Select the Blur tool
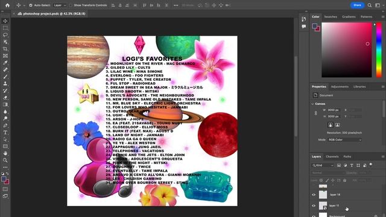The height and width of the screenshot is (217, 386). click(5, 112)
